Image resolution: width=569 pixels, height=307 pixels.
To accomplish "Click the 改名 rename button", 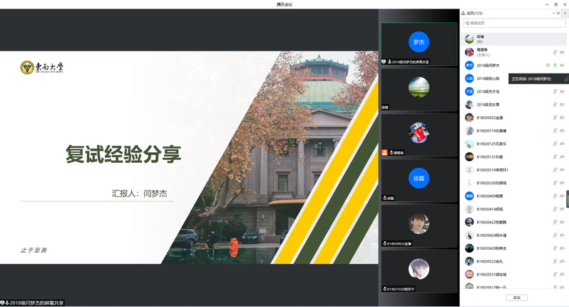I will click(x=516, y=297).
